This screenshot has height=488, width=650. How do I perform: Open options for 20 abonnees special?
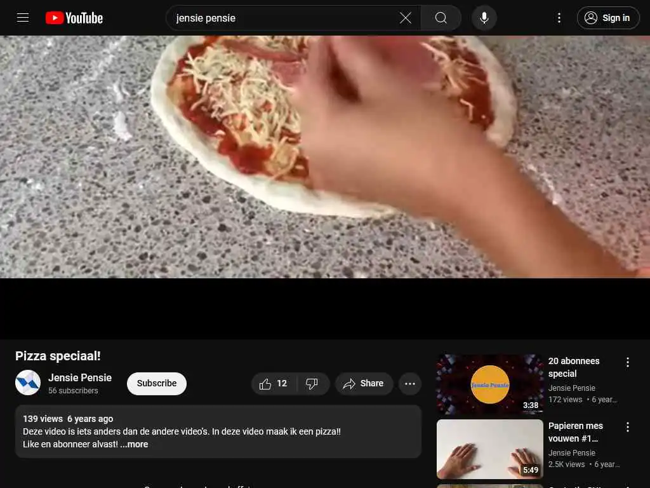tap(627, 362)
